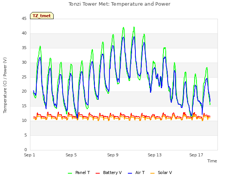Click the green Panel T legend swatch
The image size is (240, 180).
[x=70, y=173]
